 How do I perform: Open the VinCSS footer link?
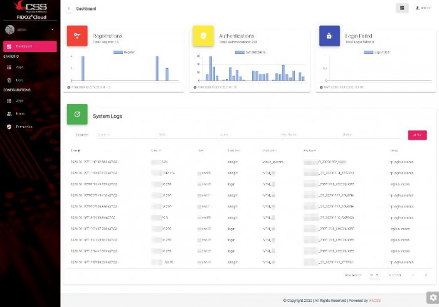[x=375, y=301]
